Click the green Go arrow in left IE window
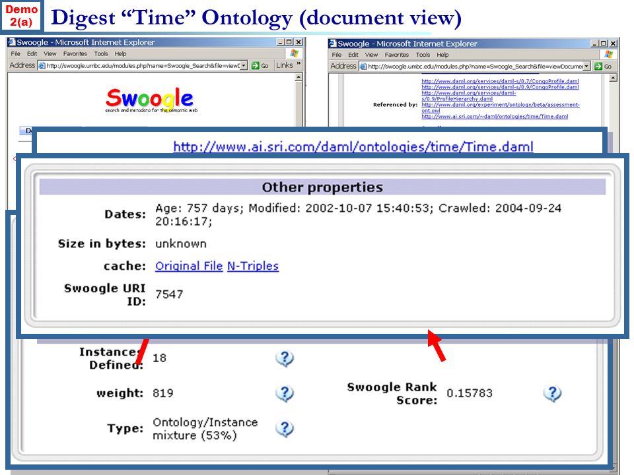The height and width of the screenshot is (475, 634). pyautogui.click(x=256, y=65)
